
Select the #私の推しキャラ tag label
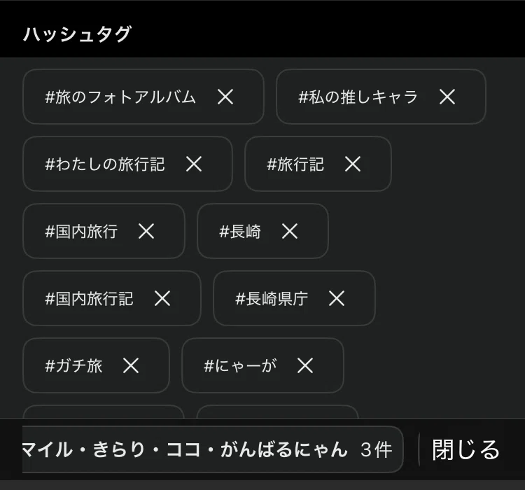358,97
